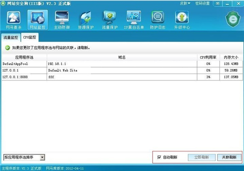
Task: Open 资源保护 resource protection
Action: point(86,20)
